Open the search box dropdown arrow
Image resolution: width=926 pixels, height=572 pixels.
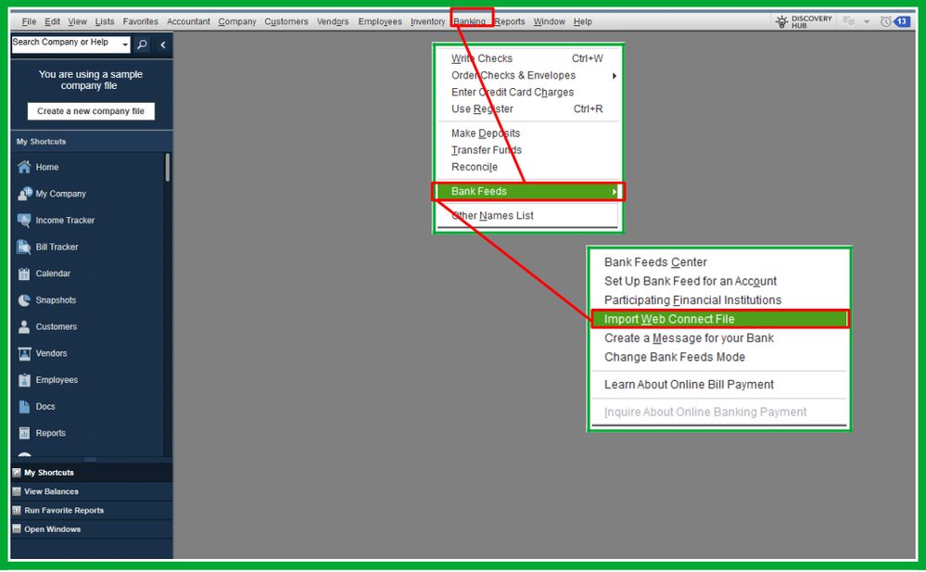[x=124, y=44]
